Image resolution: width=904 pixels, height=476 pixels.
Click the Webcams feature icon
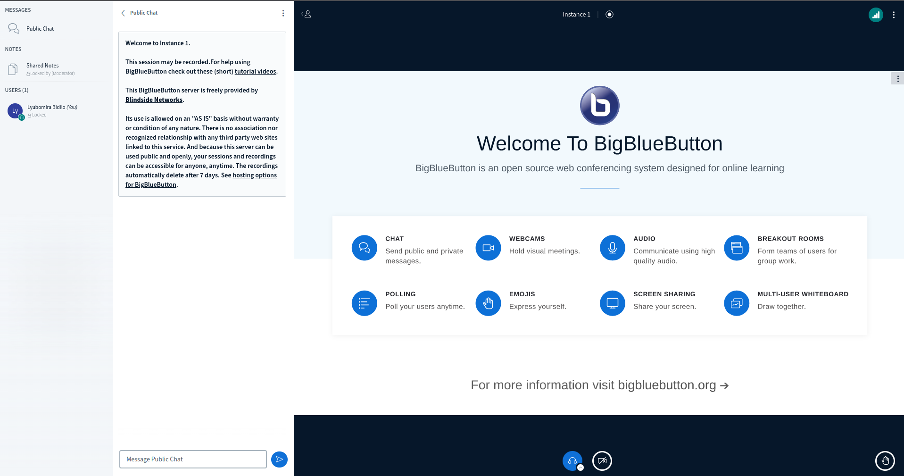pos(488,248)
